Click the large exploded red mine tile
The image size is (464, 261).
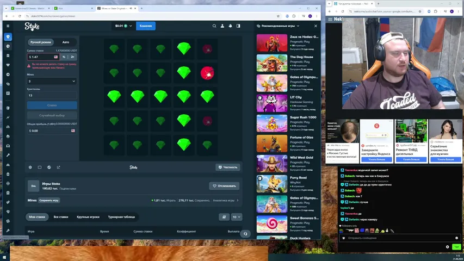207,73
